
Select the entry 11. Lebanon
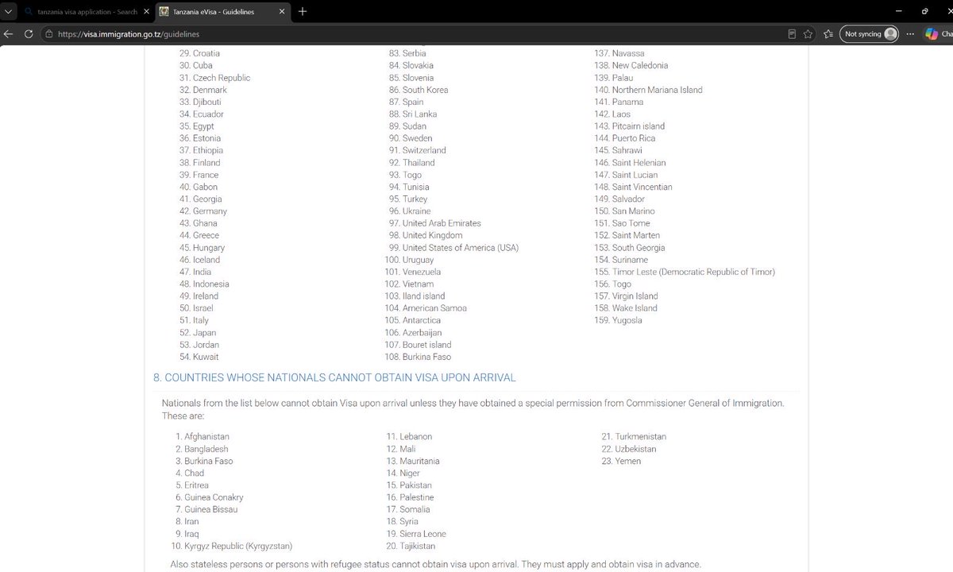point(409,437)
